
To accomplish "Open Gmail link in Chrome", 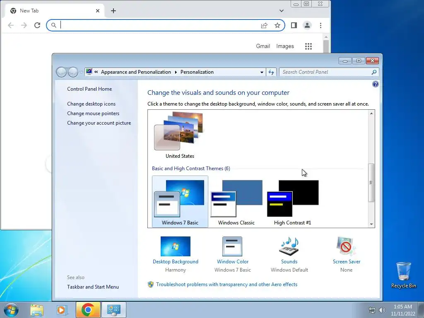I will 263,46.
